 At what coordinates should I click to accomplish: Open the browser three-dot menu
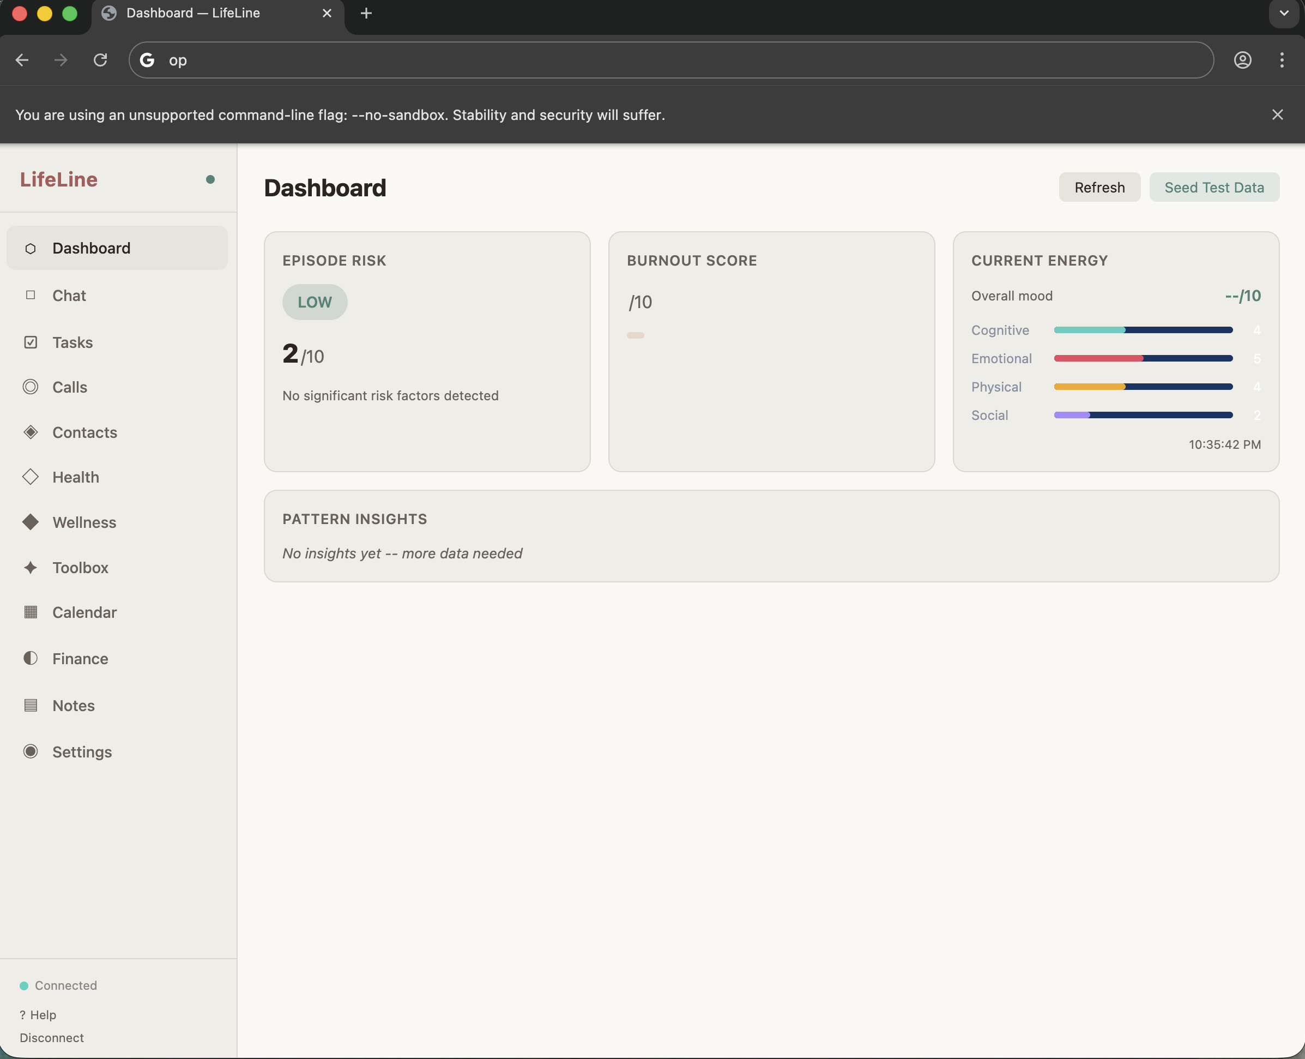click(x=1280, y=60)
